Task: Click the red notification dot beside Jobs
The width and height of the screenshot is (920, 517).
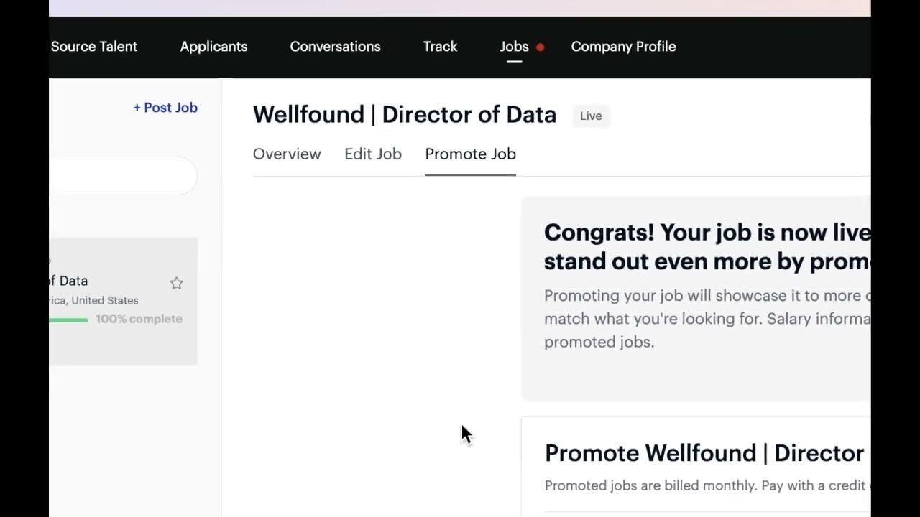Action: click(x=540, y=47)
